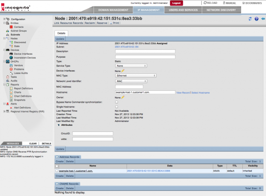
Task: Click the Hostname input field
Action: coord(145,92)
